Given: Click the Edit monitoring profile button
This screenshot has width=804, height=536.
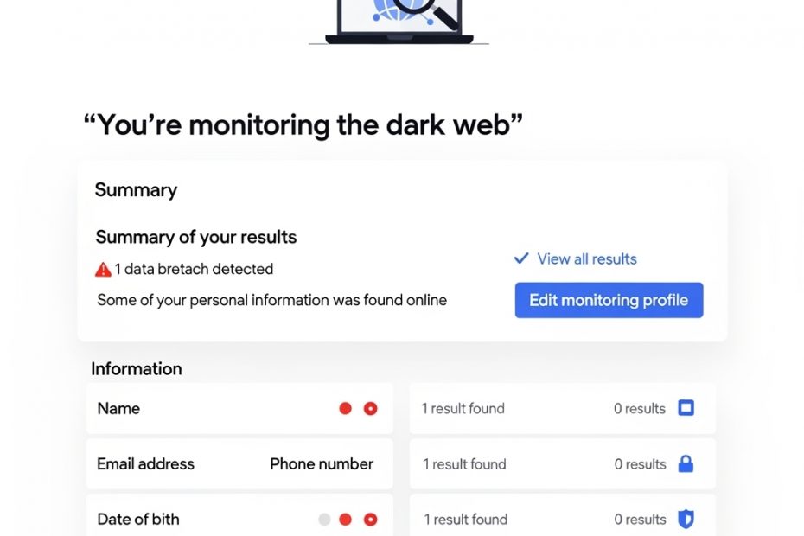Looking at the screenshot, I should [x=609, y=301].
